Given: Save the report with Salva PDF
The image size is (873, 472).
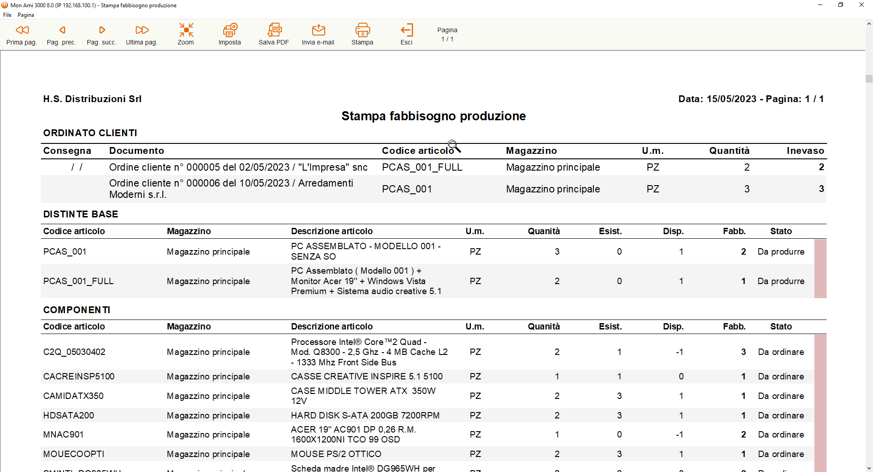Looking at the screenshot, I should coord(274,34).
